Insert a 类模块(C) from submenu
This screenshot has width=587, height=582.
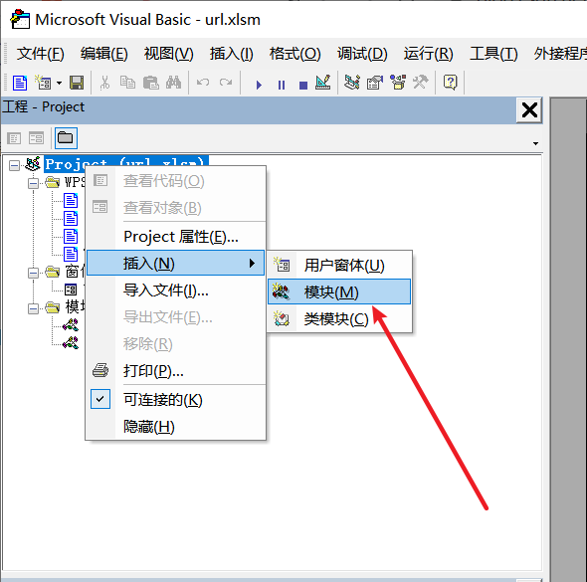[339, 319]
